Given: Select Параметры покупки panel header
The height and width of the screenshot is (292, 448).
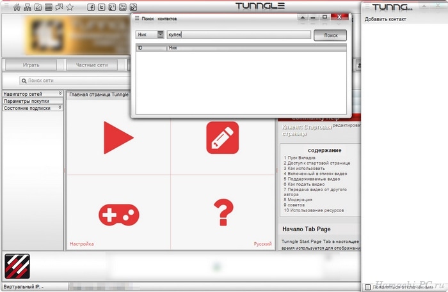Looking at the screenshot, I should [x=33, y=101].
